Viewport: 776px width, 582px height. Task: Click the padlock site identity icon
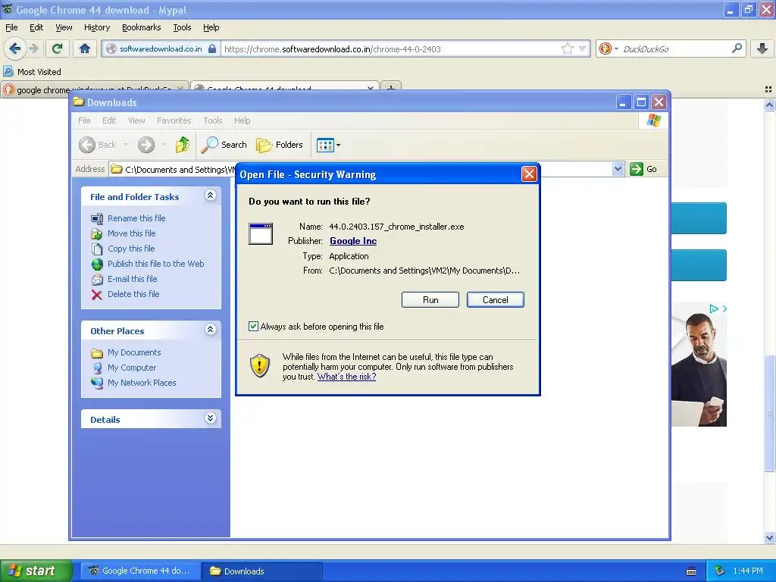click(212, 48)
